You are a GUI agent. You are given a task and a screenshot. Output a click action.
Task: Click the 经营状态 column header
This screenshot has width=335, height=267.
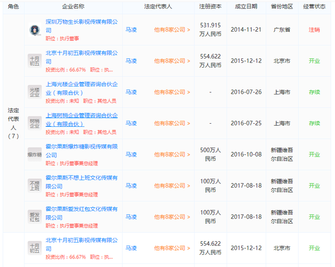pyautogui.click(x=314, y=7)
